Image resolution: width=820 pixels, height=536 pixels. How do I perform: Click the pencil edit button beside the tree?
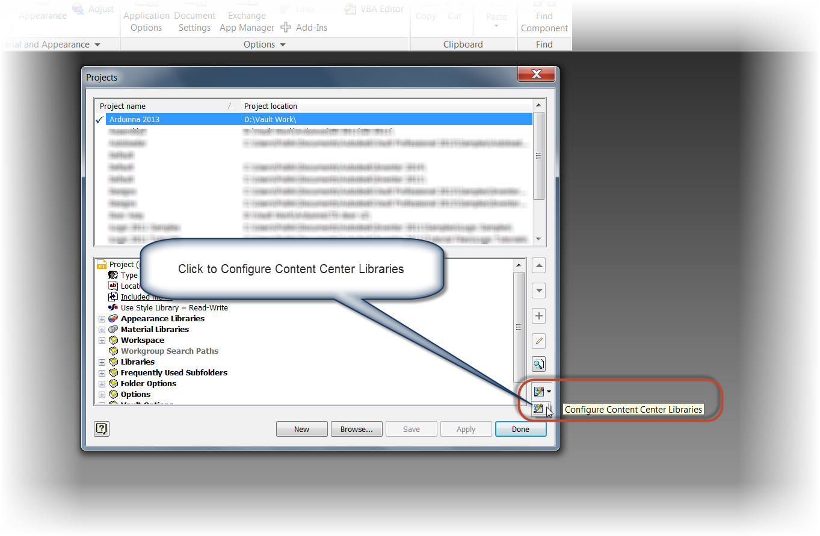[x=539, y=341]
